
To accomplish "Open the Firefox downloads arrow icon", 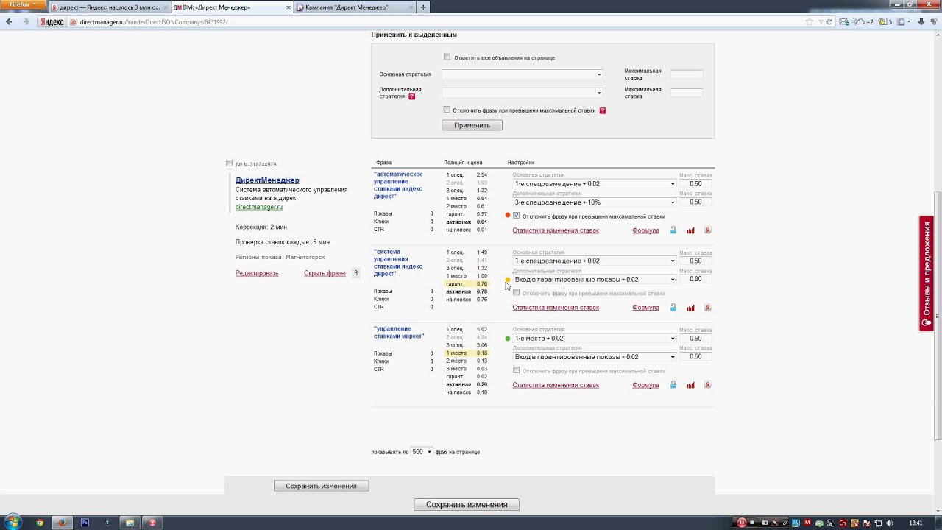I will click(x=921, y=21).
